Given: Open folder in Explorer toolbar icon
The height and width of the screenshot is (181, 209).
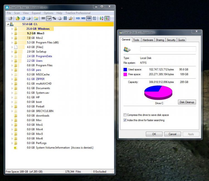Looking at the screenshot, I should [36, 18].
